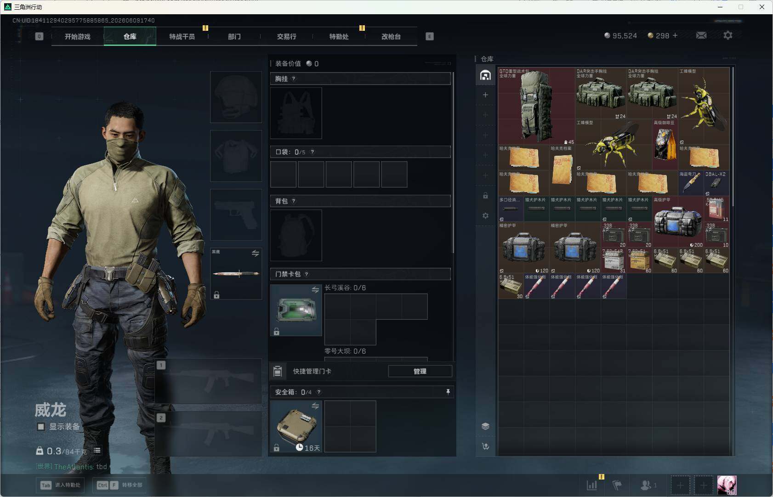The height and width of the screenshot is (497, 773).
Task: Select the main warehouse home icon
Action: coord(485,75)
